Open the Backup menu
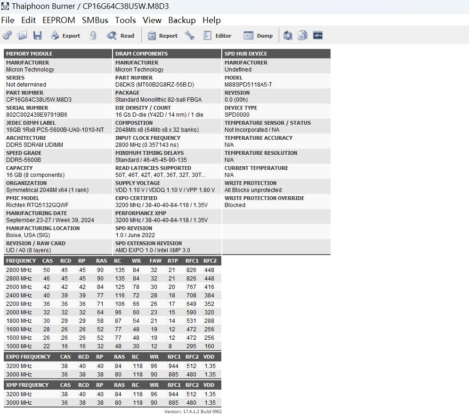This screenshot has height=416, width=469. (182, 20)
